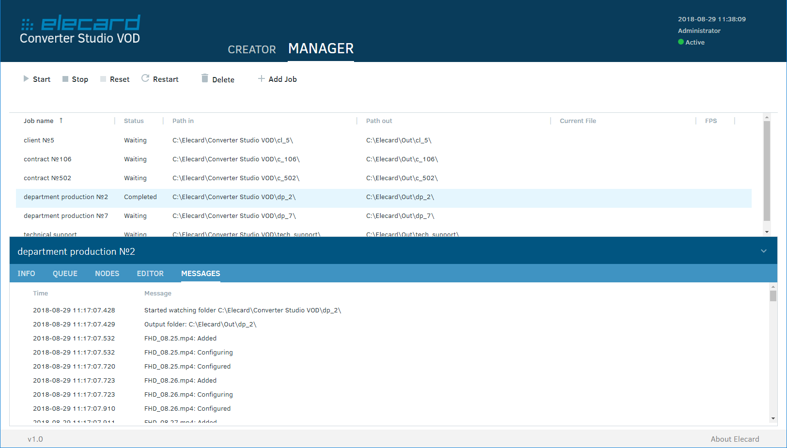The image size is (787, 448).
Task: Open the QUEUE tab
Action: tap(65, 274)
